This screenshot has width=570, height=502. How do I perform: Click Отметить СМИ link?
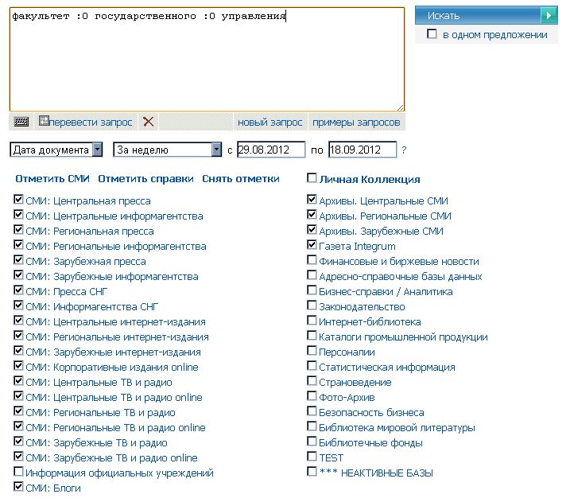pos(52,179)
